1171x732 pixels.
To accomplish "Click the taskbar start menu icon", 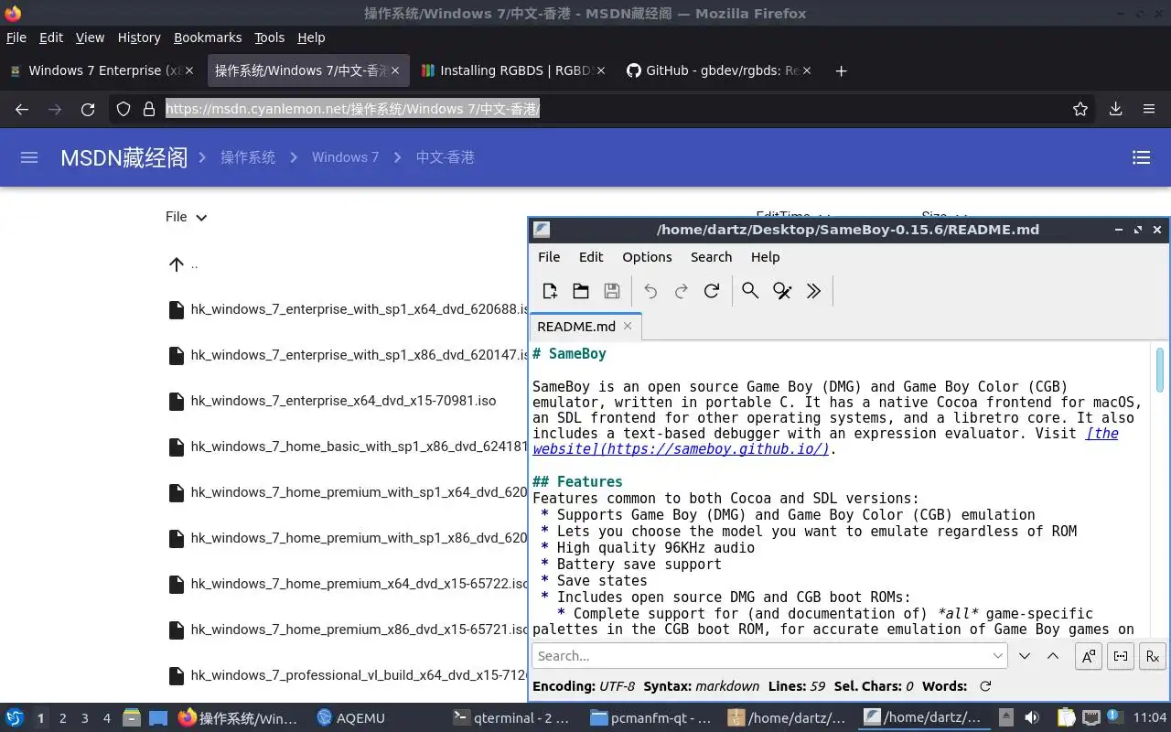I will (14, 718).
